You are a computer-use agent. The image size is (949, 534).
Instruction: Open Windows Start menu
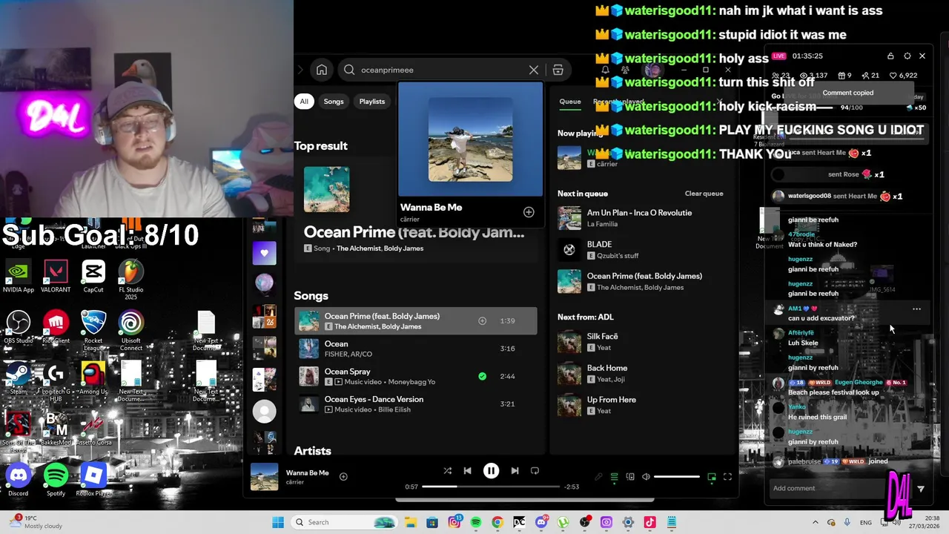[278, 522]
